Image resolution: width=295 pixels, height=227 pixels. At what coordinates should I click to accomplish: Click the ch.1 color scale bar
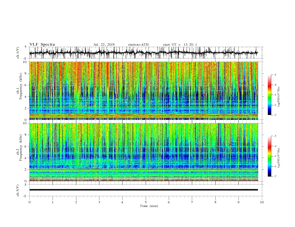click(x=269, y=95)
